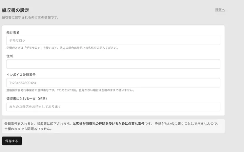
Task: Click the 保存する button
Action: coord(12,141)
